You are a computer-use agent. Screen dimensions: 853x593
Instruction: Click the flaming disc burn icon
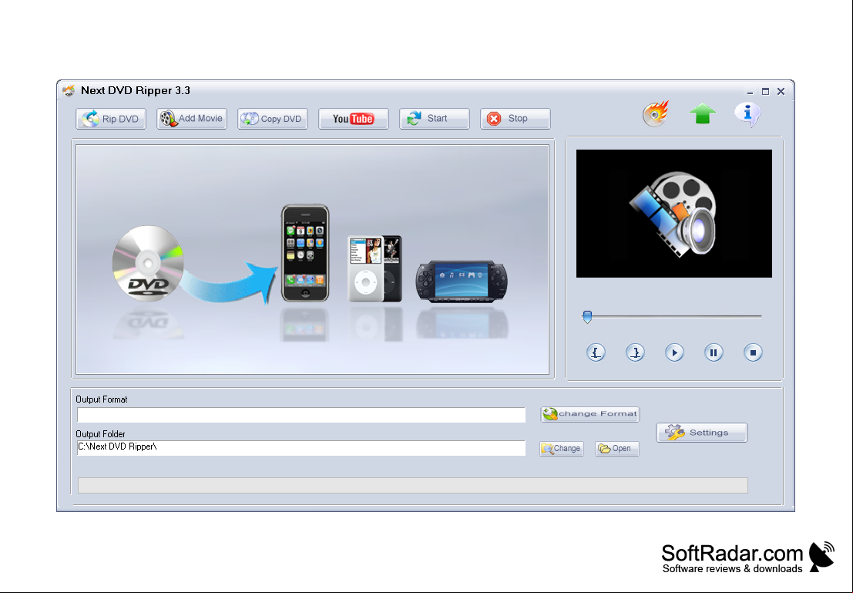pyautogui.click(x=656, y=113)
